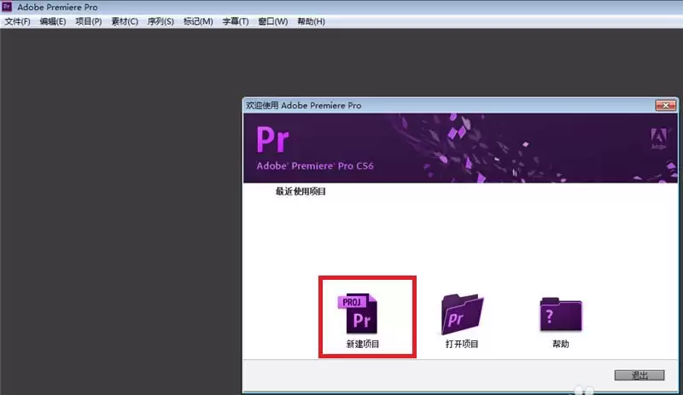Click the Adobe Premiere Pro CS6 banner text

(315, 166)
